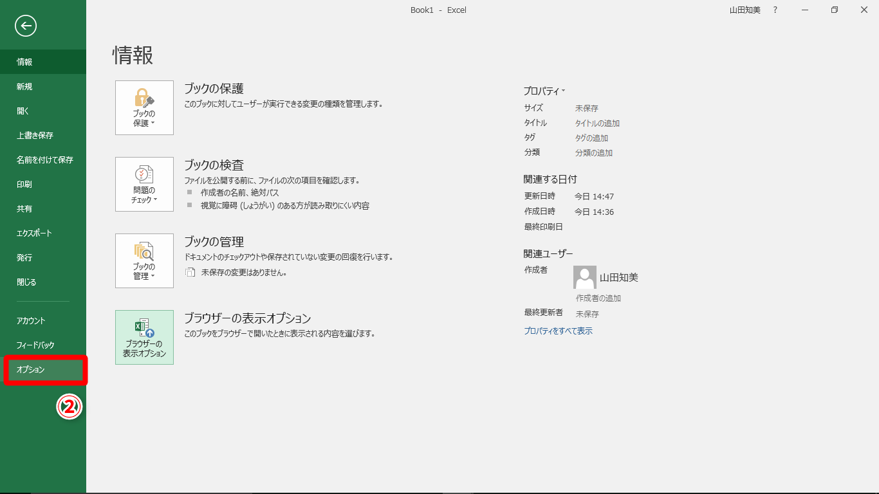Click the 関連ユーザー heading

point(548,253)
